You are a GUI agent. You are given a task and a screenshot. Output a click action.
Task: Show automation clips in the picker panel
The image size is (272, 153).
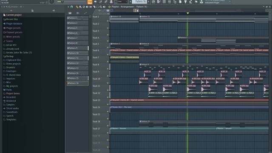(85, 13)
